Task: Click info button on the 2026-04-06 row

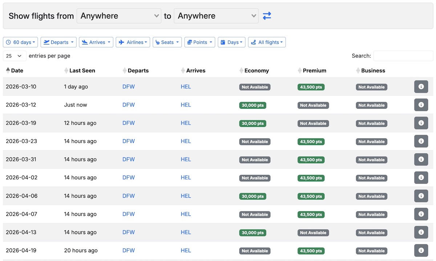Action: point(421,196)
